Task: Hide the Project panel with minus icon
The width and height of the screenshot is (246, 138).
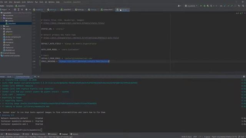Action: click(x=30, y=10)
